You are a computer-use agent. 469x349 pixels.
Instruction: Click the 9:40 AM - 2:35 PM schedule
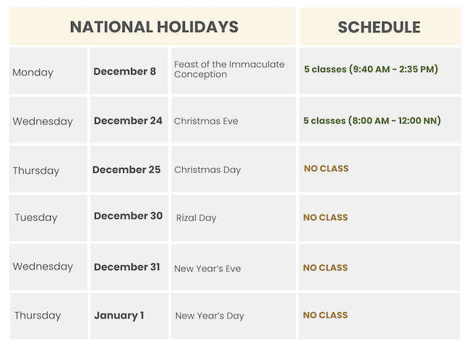coord(371,70)
